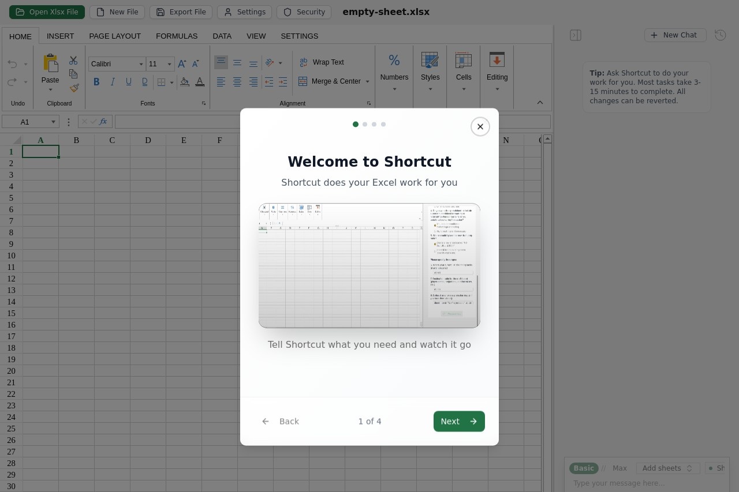739x492 pixels.
Task: Open the Cells menu
Action: (464, 72)
